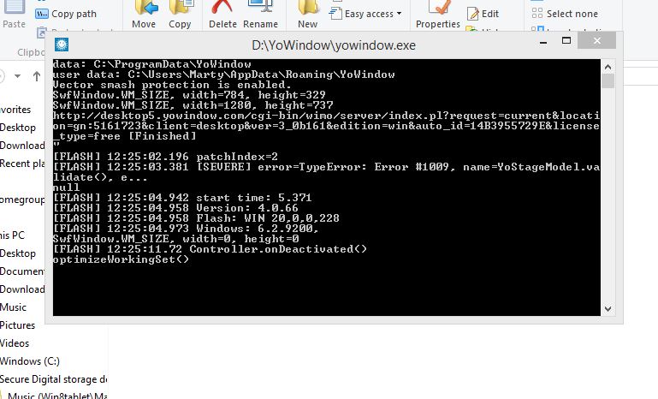The width and height of the screenshot is (658, 399).
Task: Click the Up arrow in Explorer navigation
Action: point(37,76)
